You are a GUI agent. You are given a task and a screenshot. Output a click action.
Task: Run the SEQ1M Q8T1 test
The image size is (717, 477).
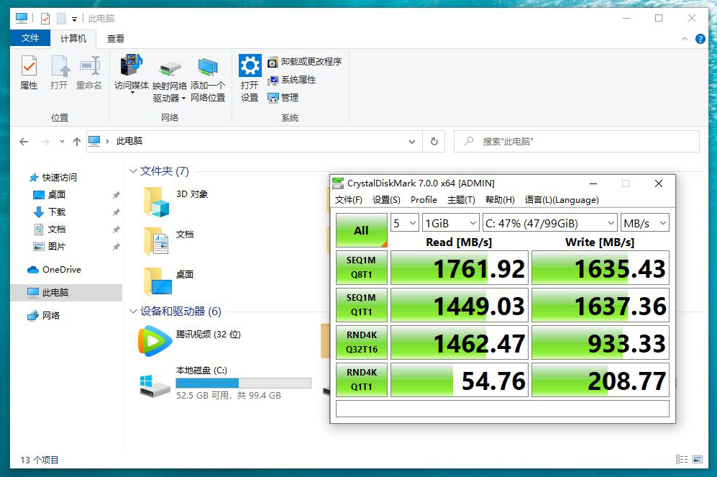coord(361,268)
